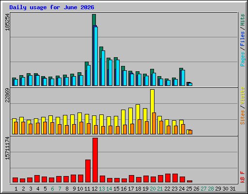Click the cyan pages bar for day 13

(103, 68)
